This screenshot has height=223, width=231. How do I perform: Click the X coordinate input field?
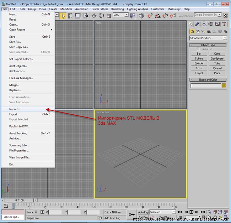[55, 212]
